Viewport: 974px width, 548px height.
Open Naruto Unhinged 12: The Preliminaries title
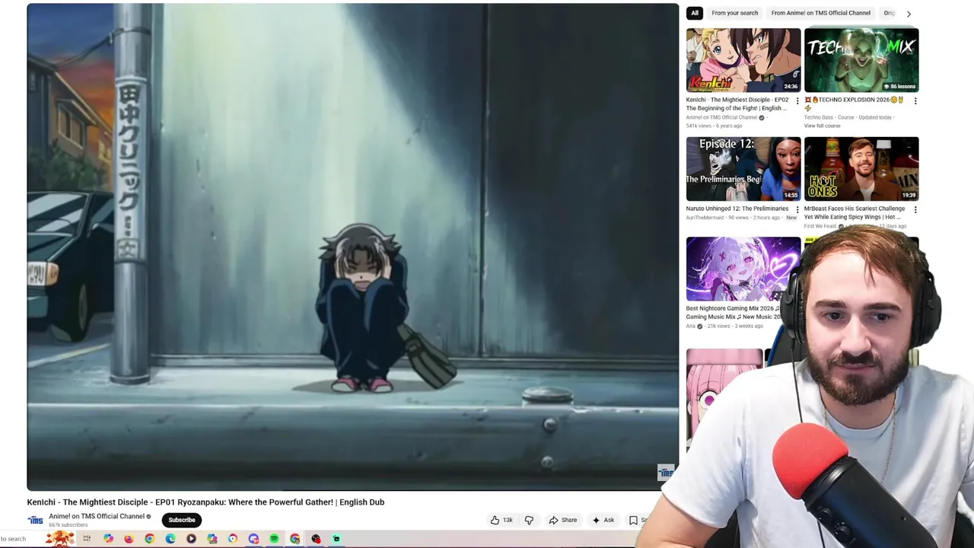737,209
